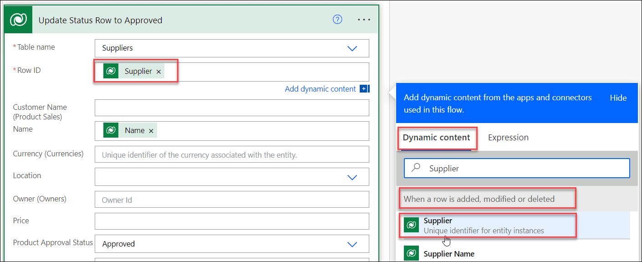Expand the Location dropdown

click(352, 177)
